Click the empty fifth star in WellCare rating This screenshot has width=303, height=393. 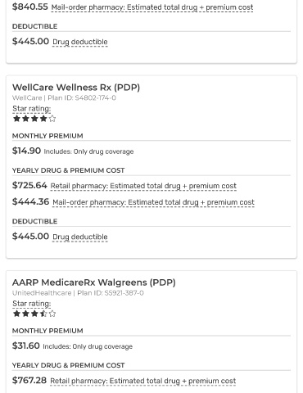[x=52, y=119]
